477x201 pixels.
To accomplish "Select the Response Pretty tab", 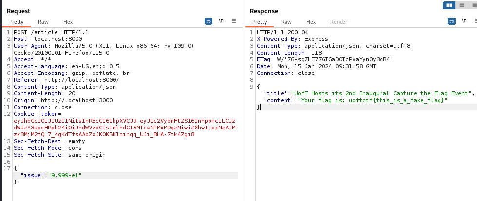I will 259,22.
